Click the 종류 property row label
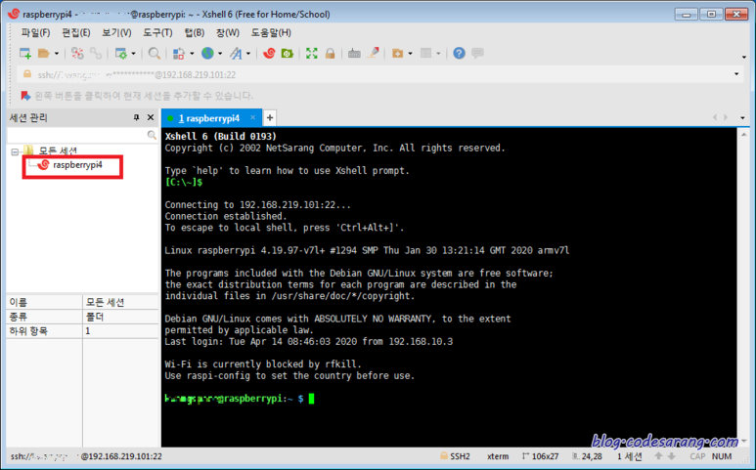The width and height of the screenshot is (756, 470). [19, 317]
